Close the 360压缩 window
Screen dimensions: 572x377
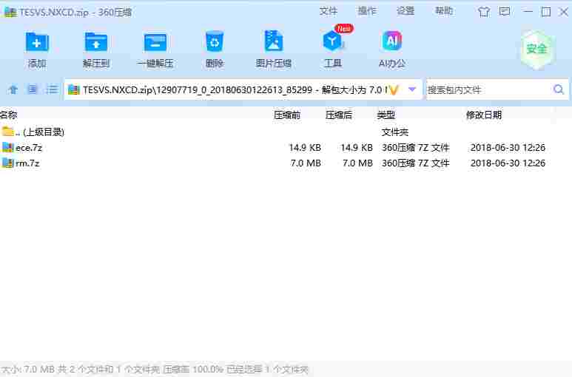(564, 12)
